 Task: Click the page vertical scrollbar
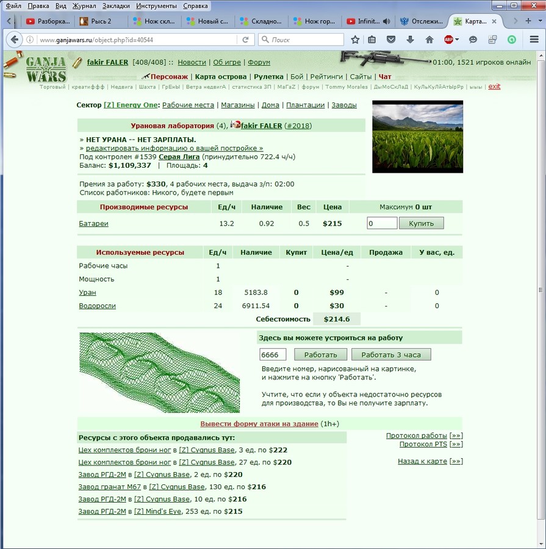(x=541, y=290)
